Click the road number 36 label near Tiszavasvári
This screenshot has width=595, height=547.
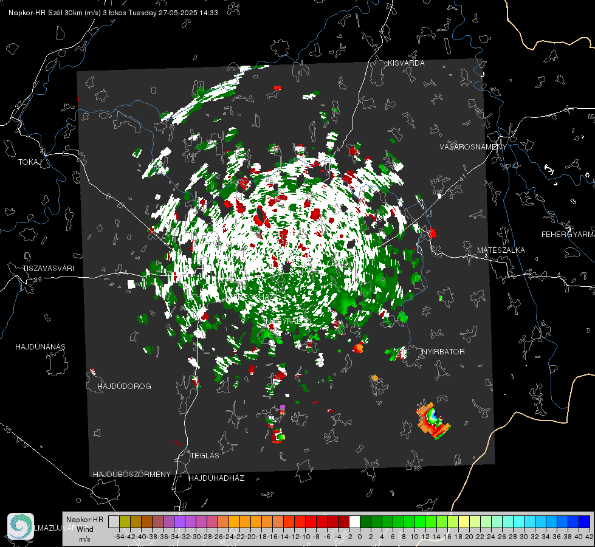(x=38, y=280)
